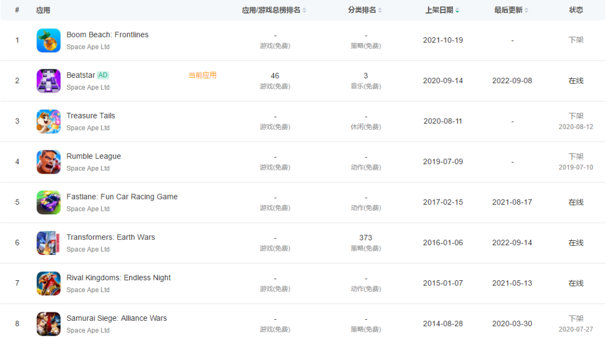
Task: Open Samurai Siege: Alliance Wars link
Action: click(117, 318)
